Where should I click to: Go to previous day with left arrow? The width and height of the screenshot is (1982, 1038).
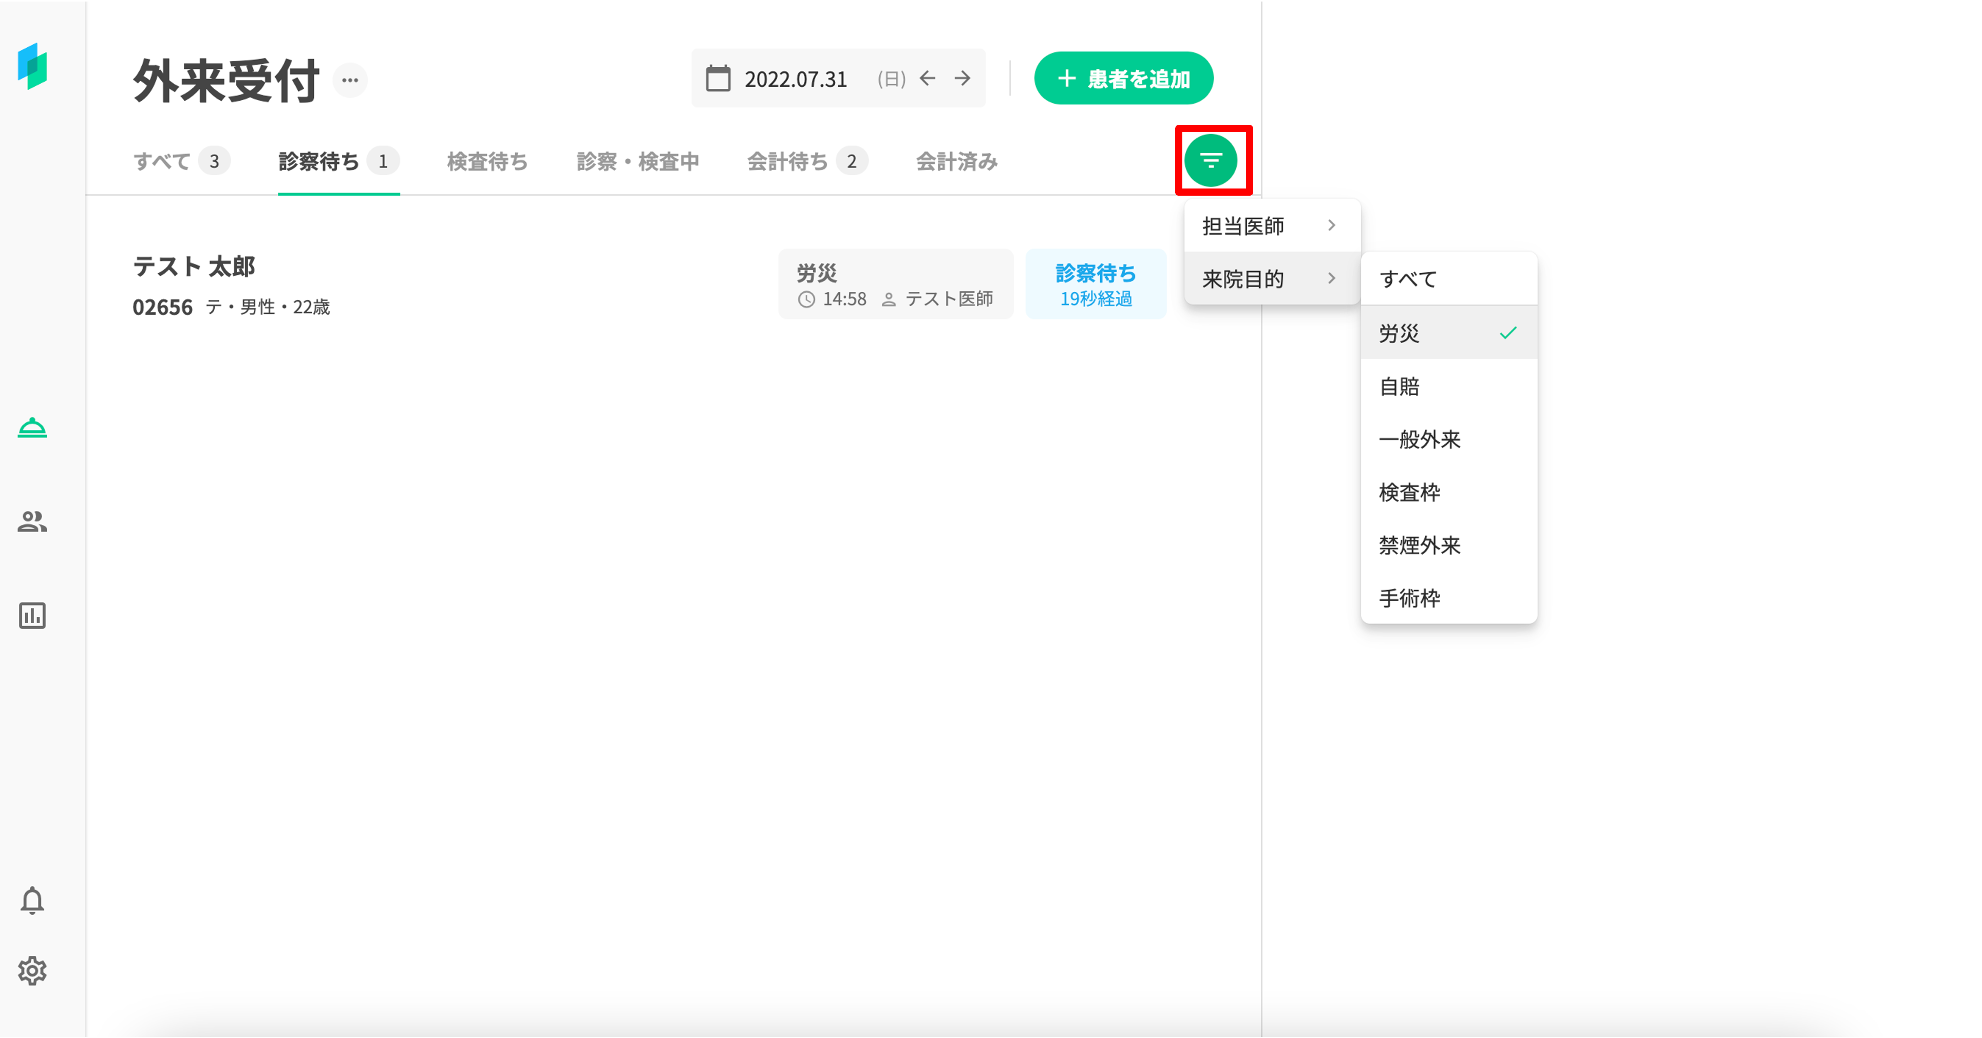click(928, 79)
